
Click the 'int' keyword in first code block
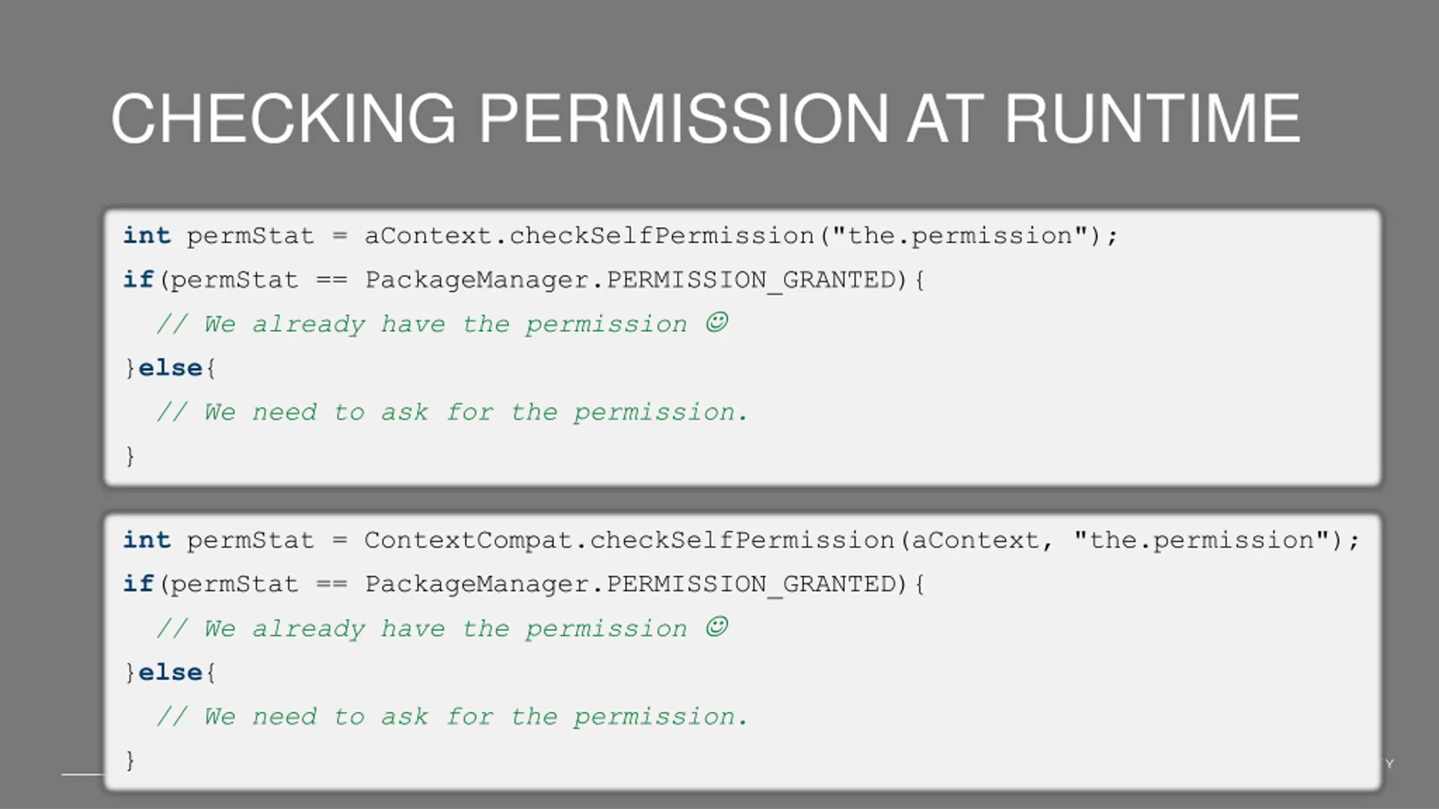click(147, 235)
